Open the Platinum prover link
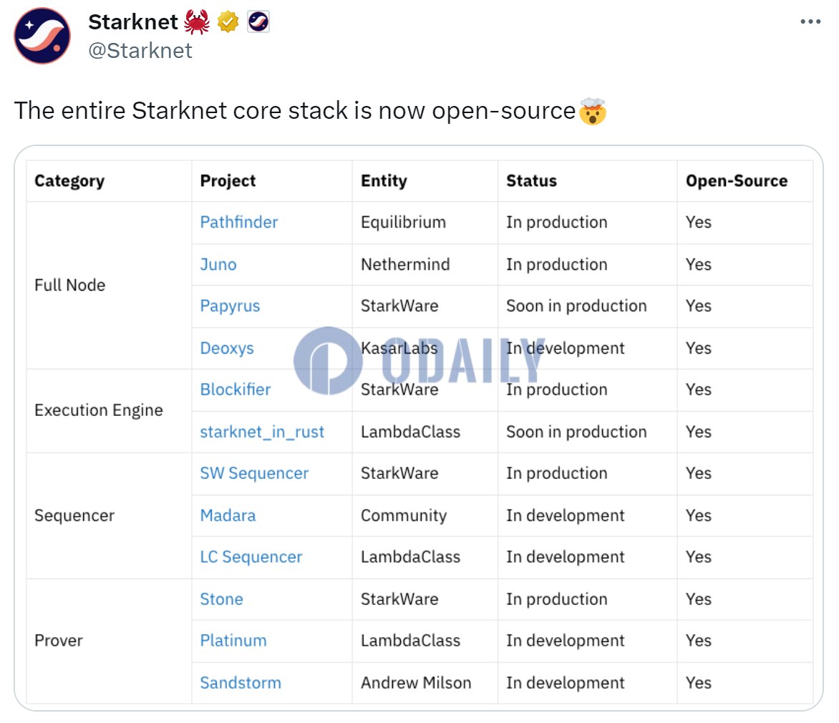Image resolution: width=839 pixels, height=723 pixels. (x=233, y=641)
